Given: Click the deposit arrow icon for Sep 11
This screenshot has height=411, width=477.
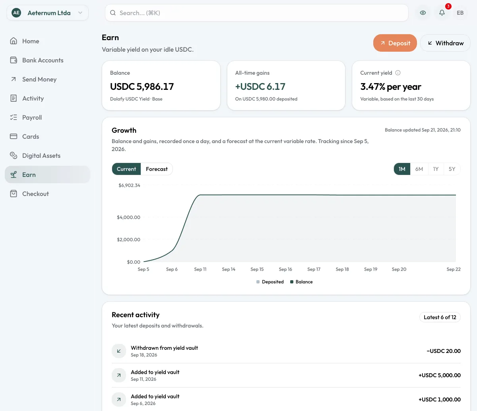Looking at the screenshot, I should (118, 375).
